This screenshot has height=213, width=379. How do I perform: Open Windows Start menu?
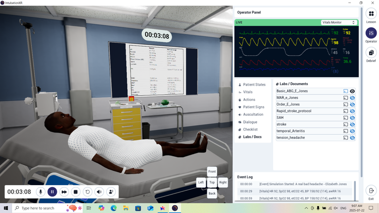[x=6, y=208]
